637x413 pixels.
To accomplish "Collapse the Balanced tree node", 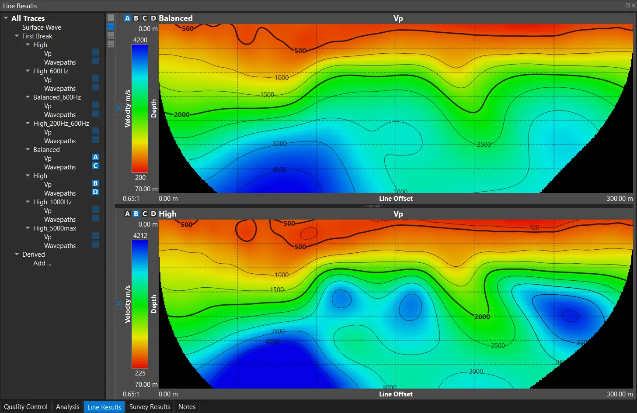I will pos(28,149).
